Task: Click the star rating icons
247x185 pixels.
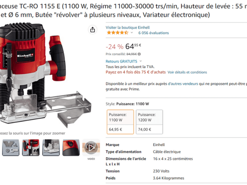Action: pos(117,33)
